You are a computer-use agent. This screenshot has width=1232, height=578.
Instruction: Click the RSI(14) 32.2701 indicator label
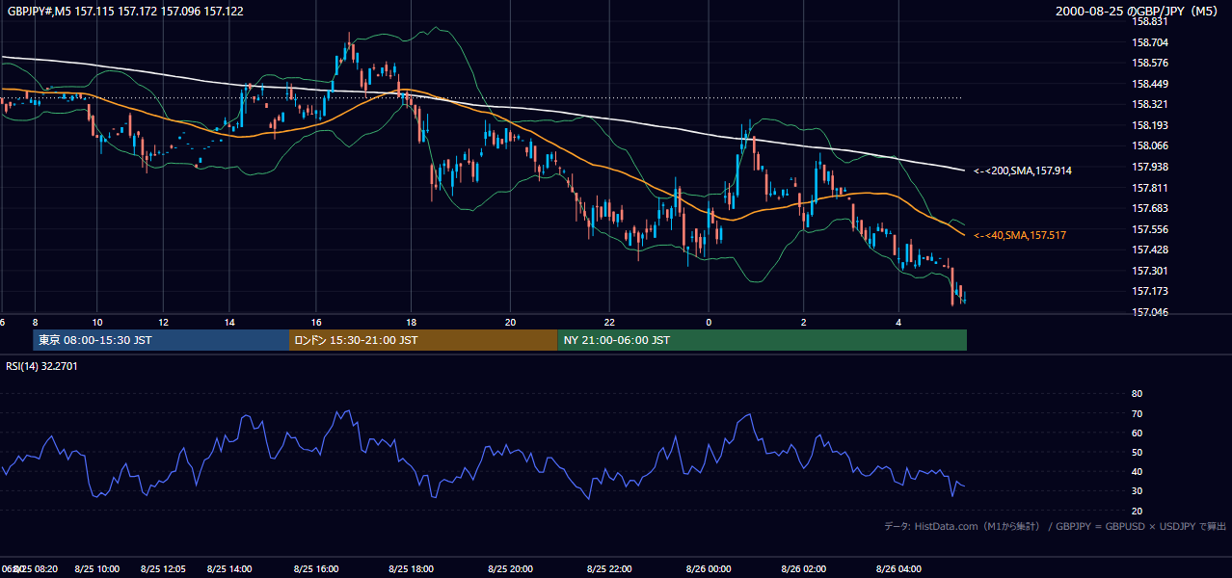pyautogui.click(x=41, y=366)
